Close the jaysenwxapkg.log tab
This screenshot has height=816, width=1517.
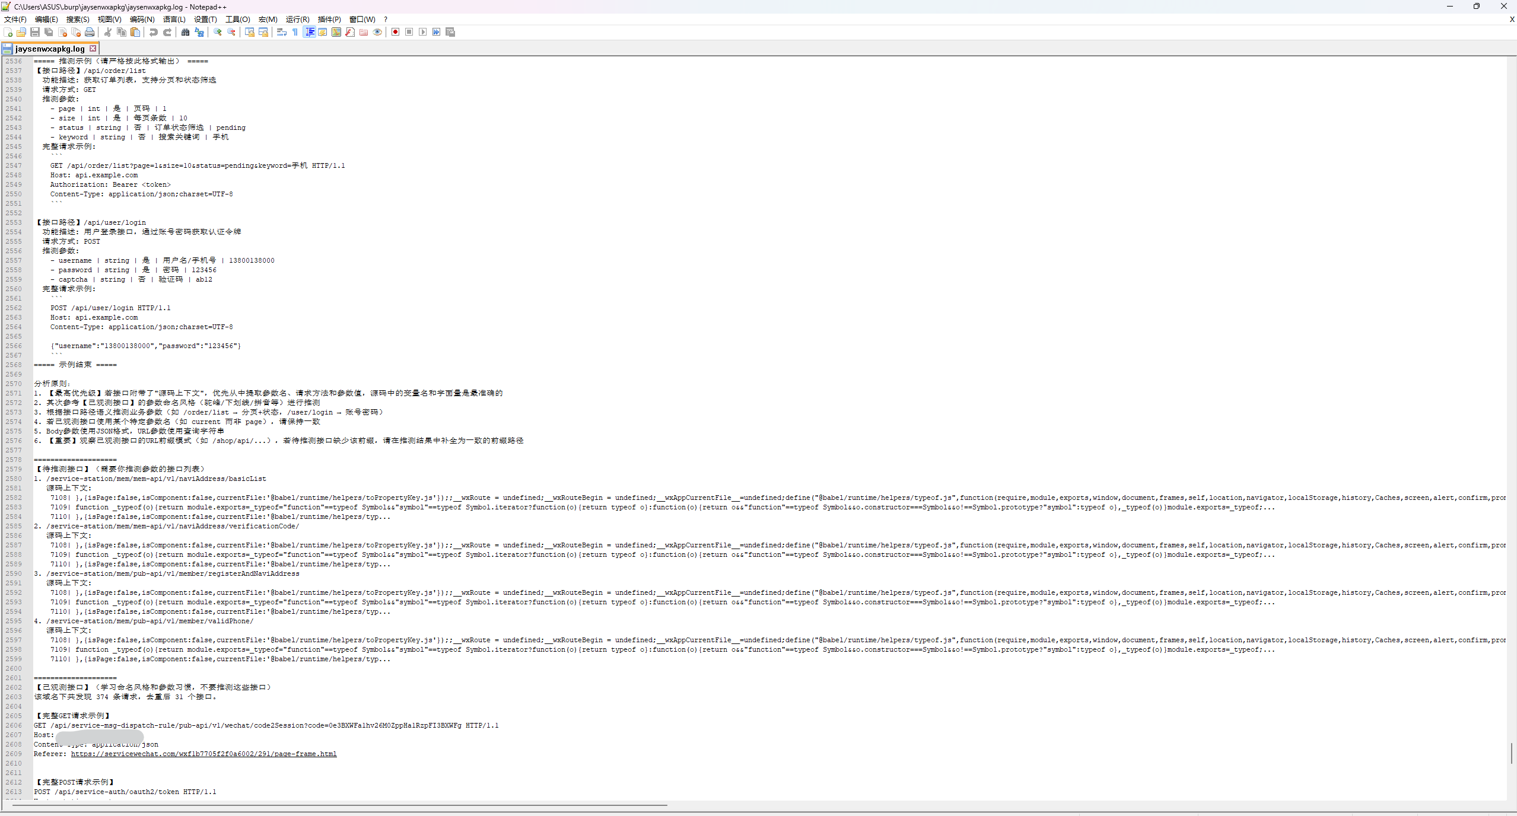tap(93, 49)
